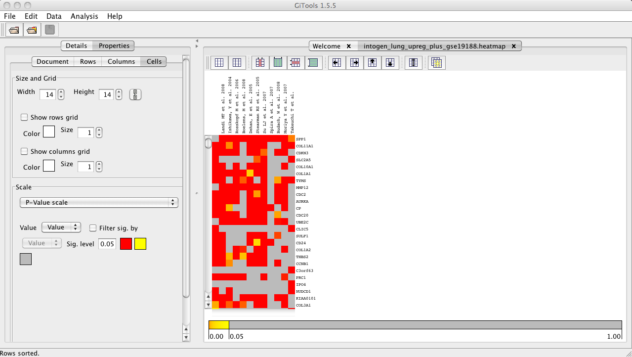The width and height of the screenshot is (632, 357).
Task: Move selected row down
Action: coord(390,63)
